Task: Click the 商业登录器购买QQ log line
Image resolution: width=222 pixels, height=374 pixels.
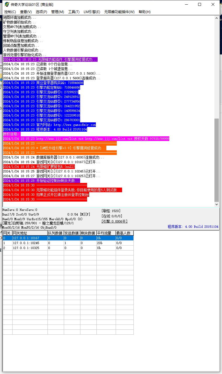Action: [x=43, y=83]
